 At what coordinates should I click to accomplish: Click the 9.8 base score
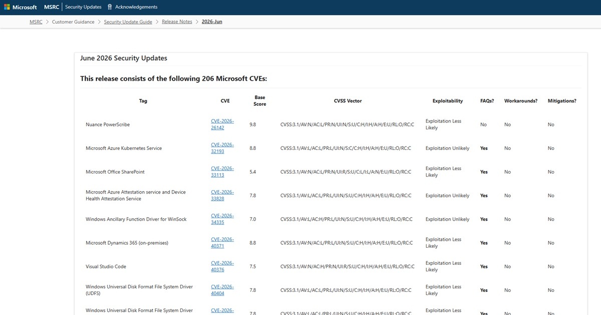[253, 124]
